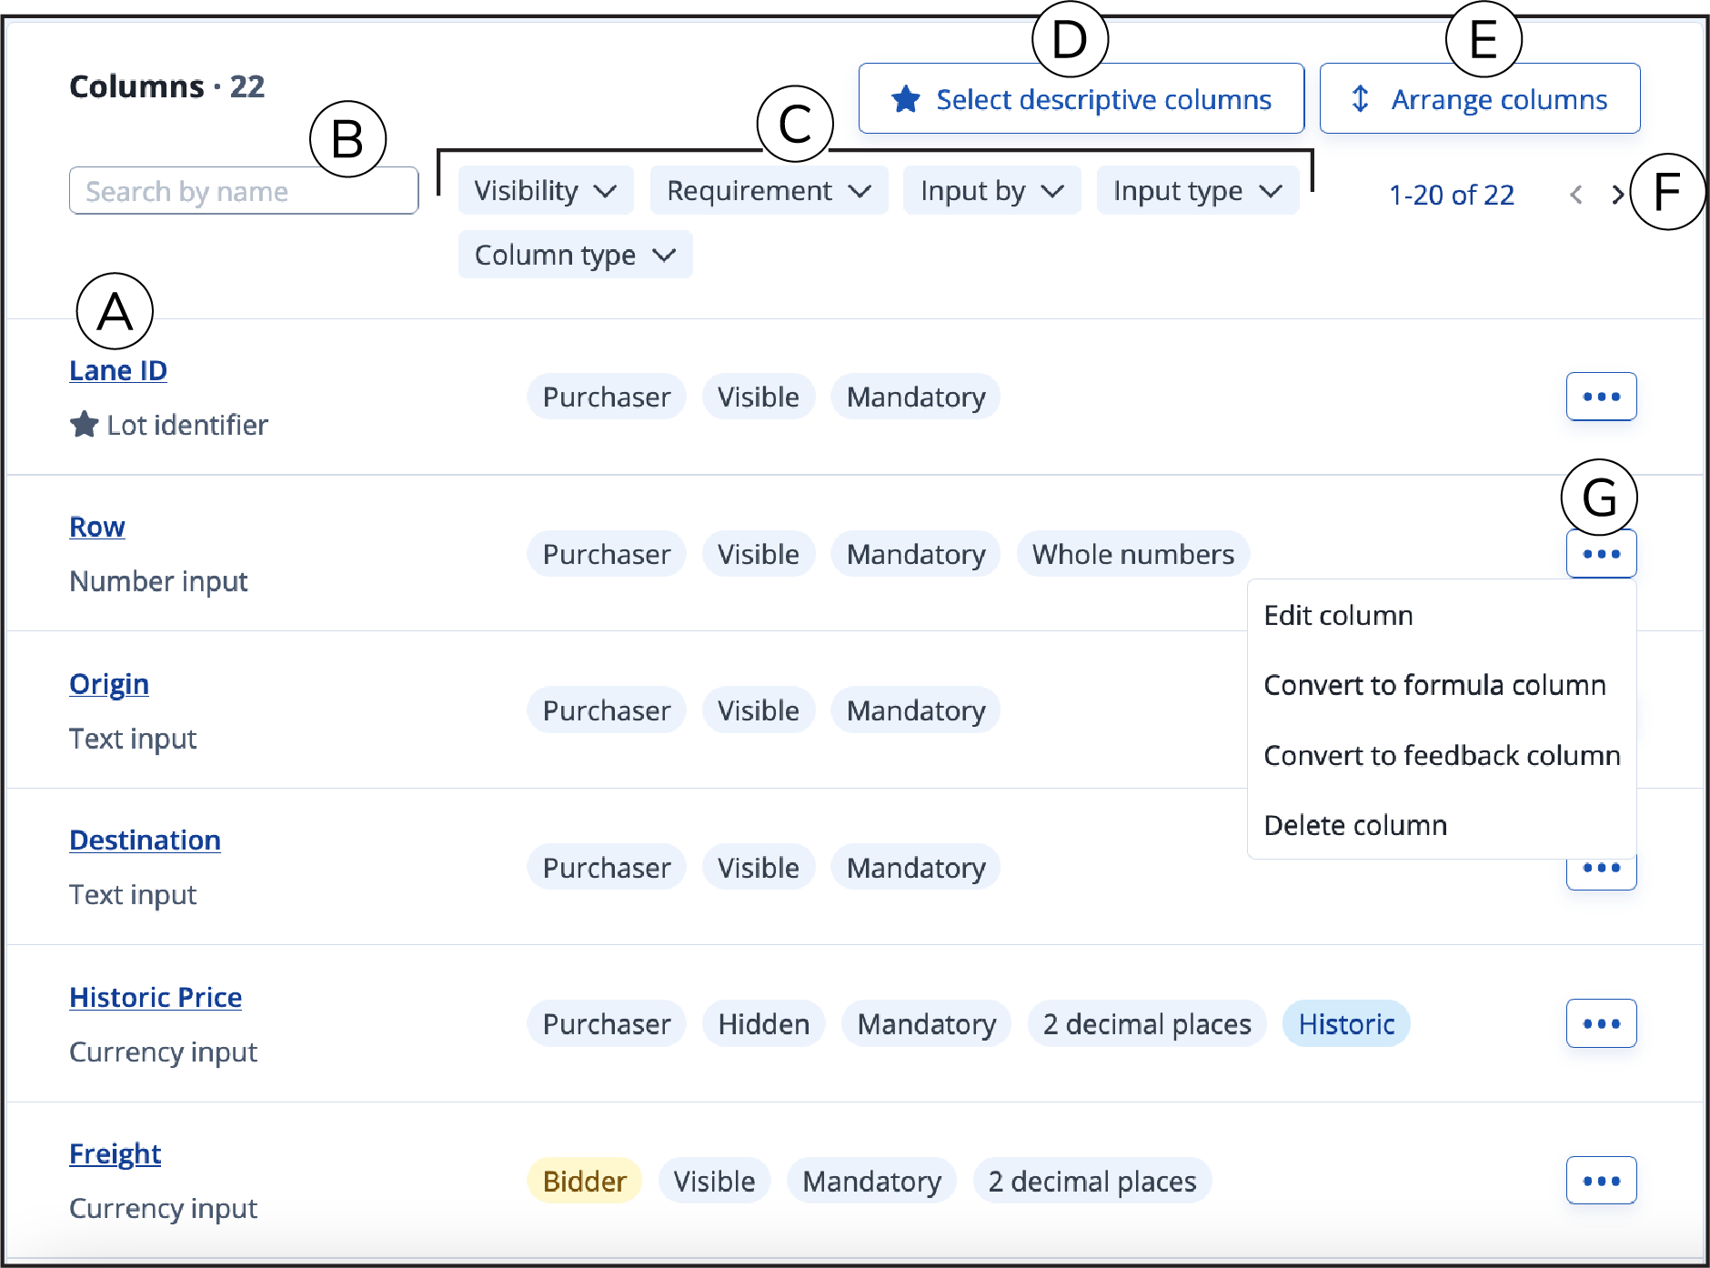Open the Historic Price column link

coord(156,997)
